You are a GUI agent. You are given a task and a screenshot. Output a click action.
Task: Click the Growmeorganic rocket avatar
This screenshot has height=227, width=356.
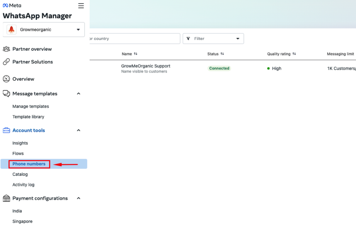pos(11,30)
